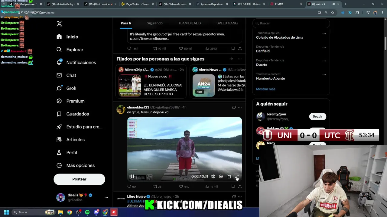Bookmark the elmuebles123 post
The height and width of the screenshot is (217, 387).
(233, 187)
